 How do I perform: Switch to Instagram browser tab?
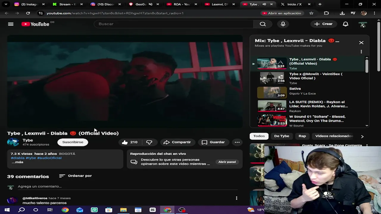[29, 4]
